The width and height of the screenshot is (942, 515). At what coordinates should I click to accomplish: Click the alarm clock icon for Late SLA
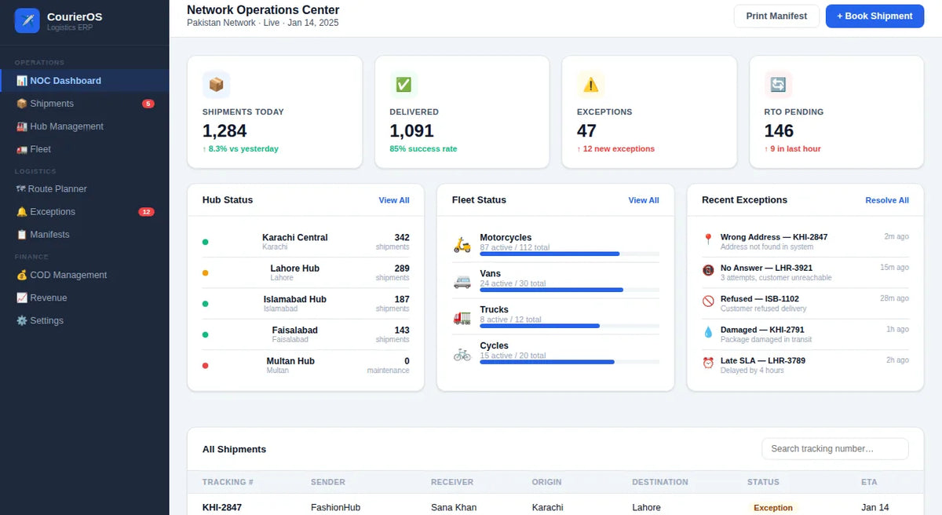point(708,363)
